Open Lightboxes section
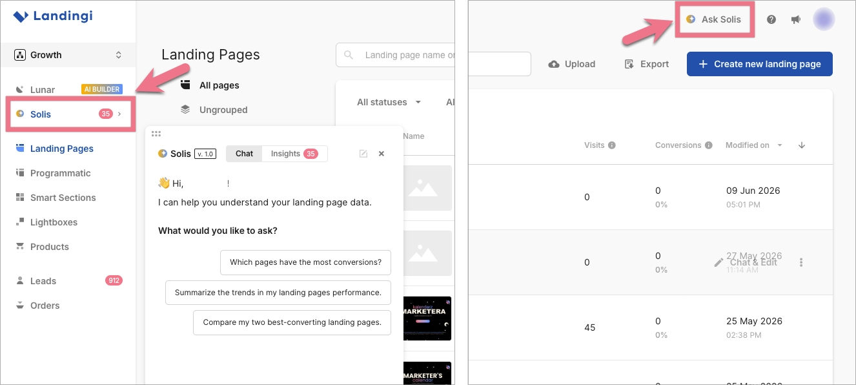 [x=54, y=222]
